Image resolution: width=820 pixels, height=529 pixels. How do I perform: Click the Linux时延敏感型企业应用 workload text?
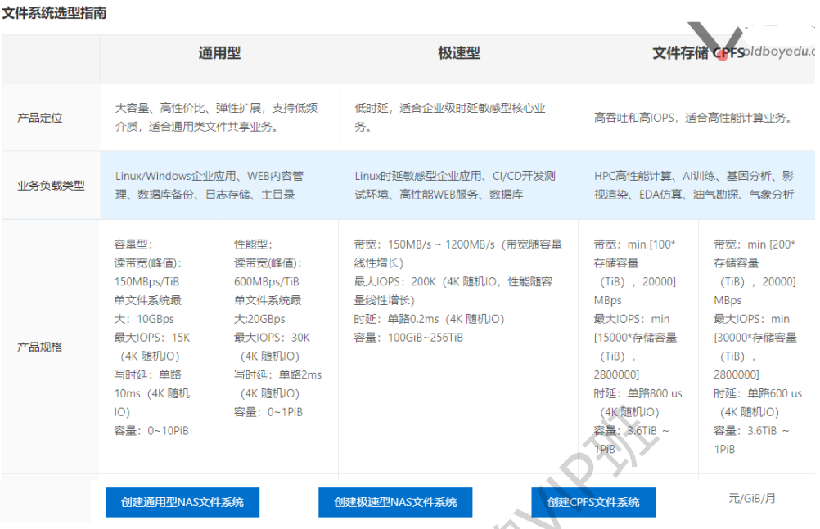click(x=454, y=185)
